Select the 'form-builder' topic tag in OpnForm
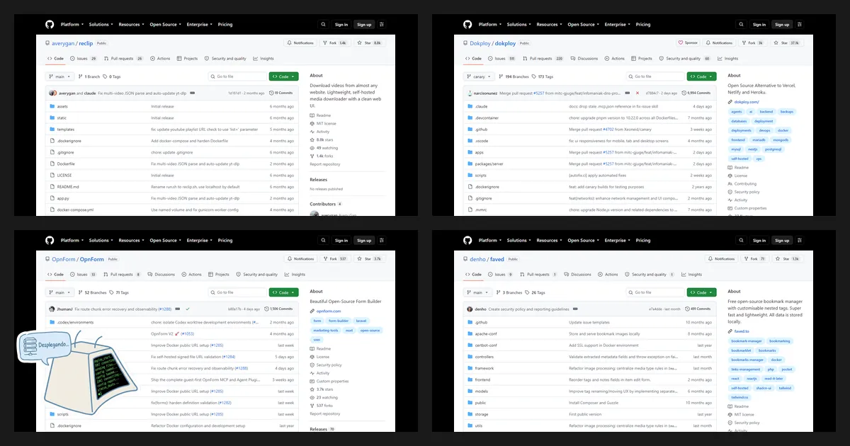 (338, 321)
